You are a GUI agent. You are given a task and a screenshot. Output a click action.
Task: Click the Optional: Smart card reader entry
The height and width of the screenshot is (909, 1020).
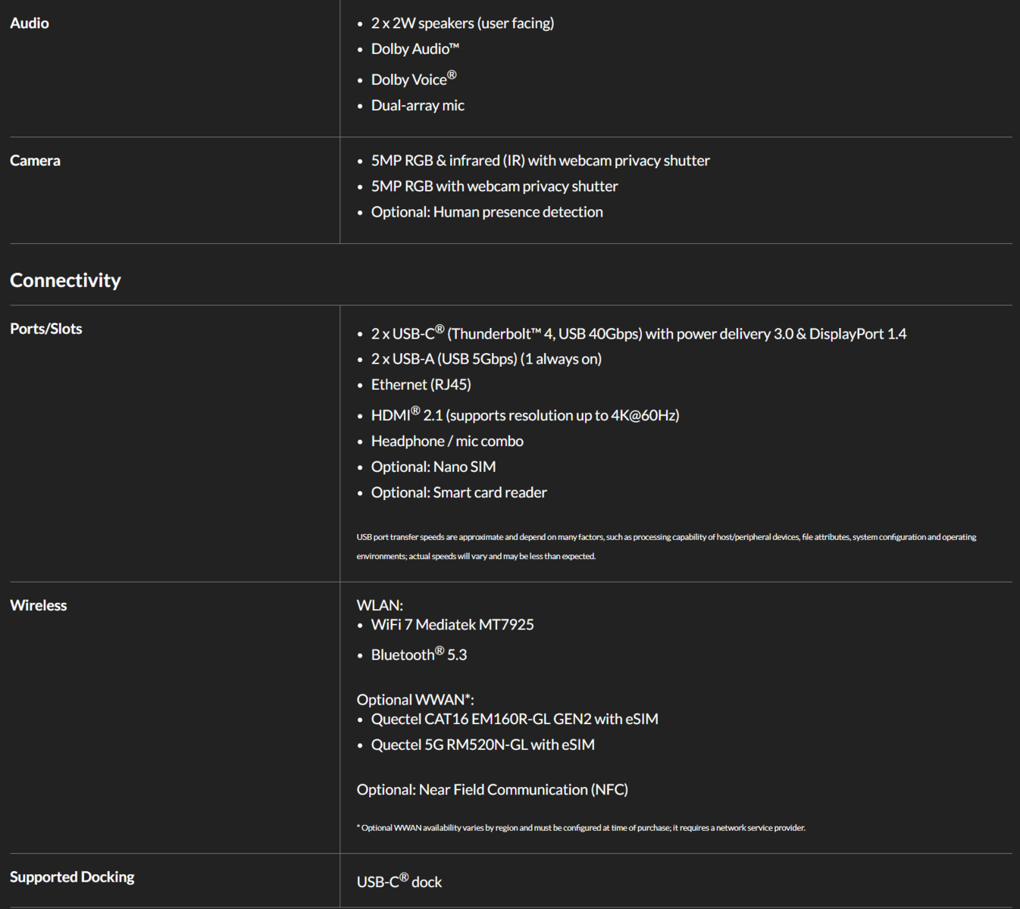tap(458, 492)
